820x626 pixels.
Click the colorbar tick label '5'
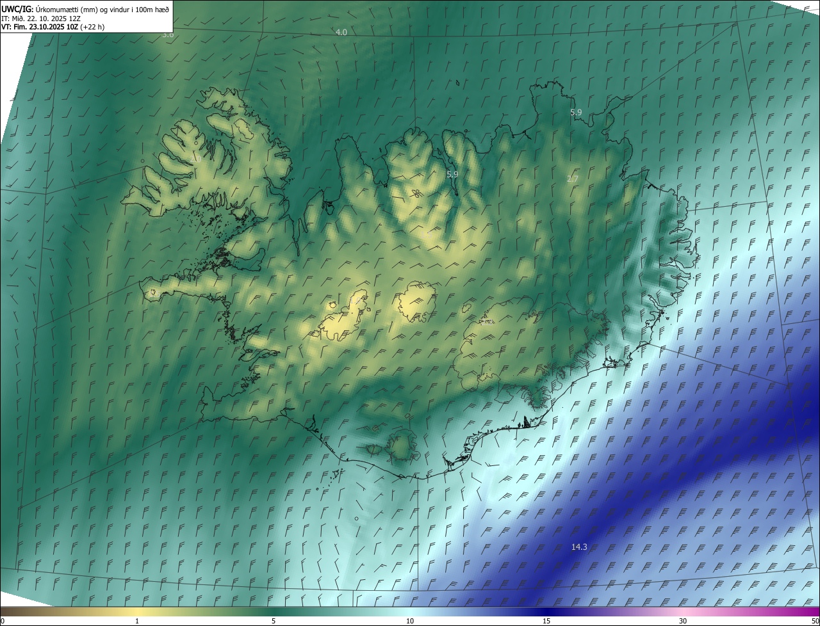pyautogui.click(x=274, y=621)
